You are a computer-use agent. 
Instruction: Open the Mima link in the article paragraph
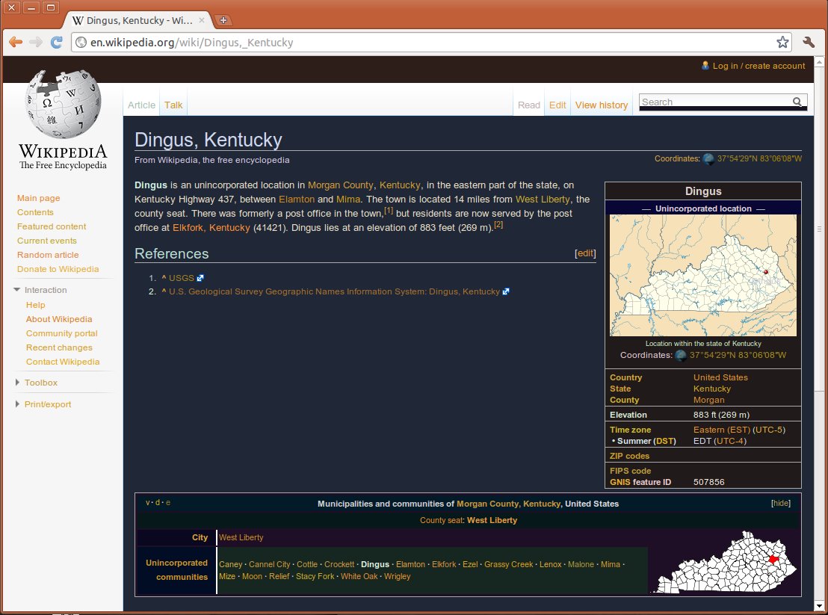tap(348, 199)
